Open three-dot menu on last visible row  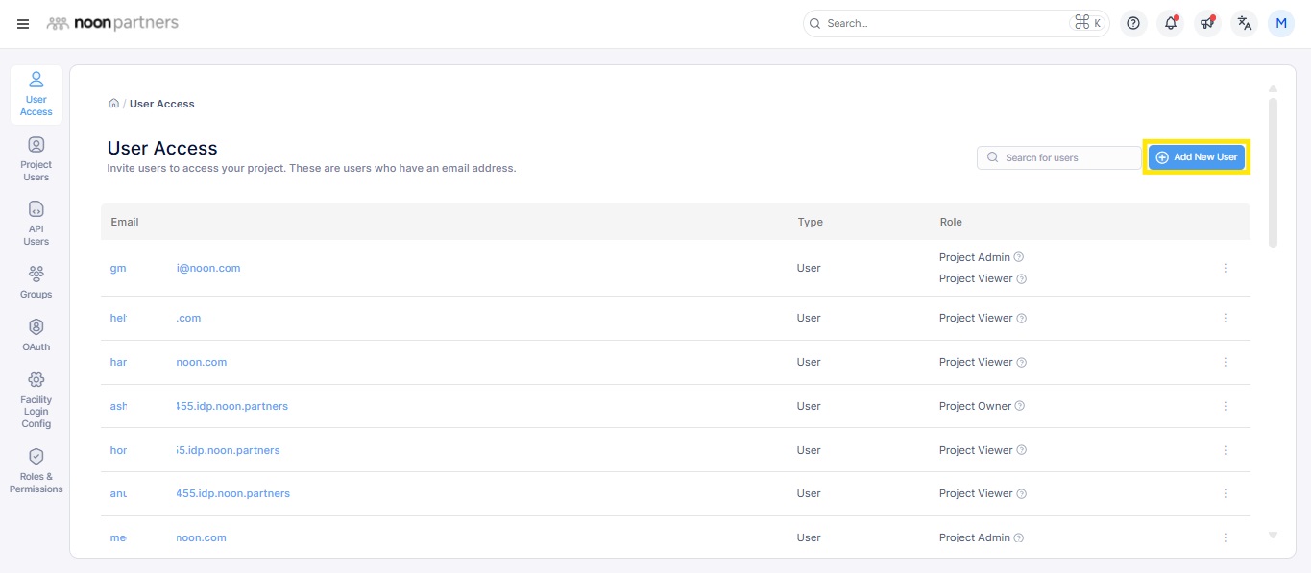point(1226,537)
